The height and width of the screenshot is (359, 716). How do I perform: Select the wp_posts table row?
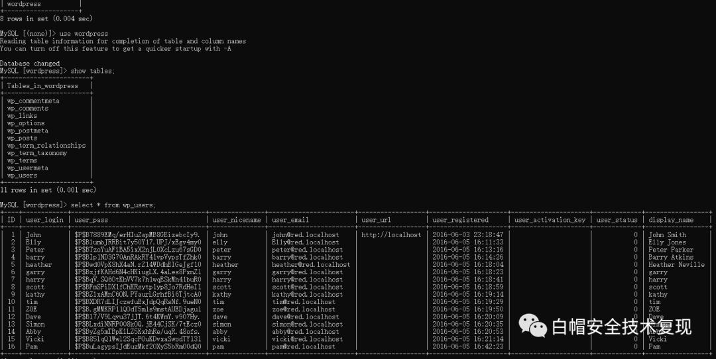click(22, 138)
